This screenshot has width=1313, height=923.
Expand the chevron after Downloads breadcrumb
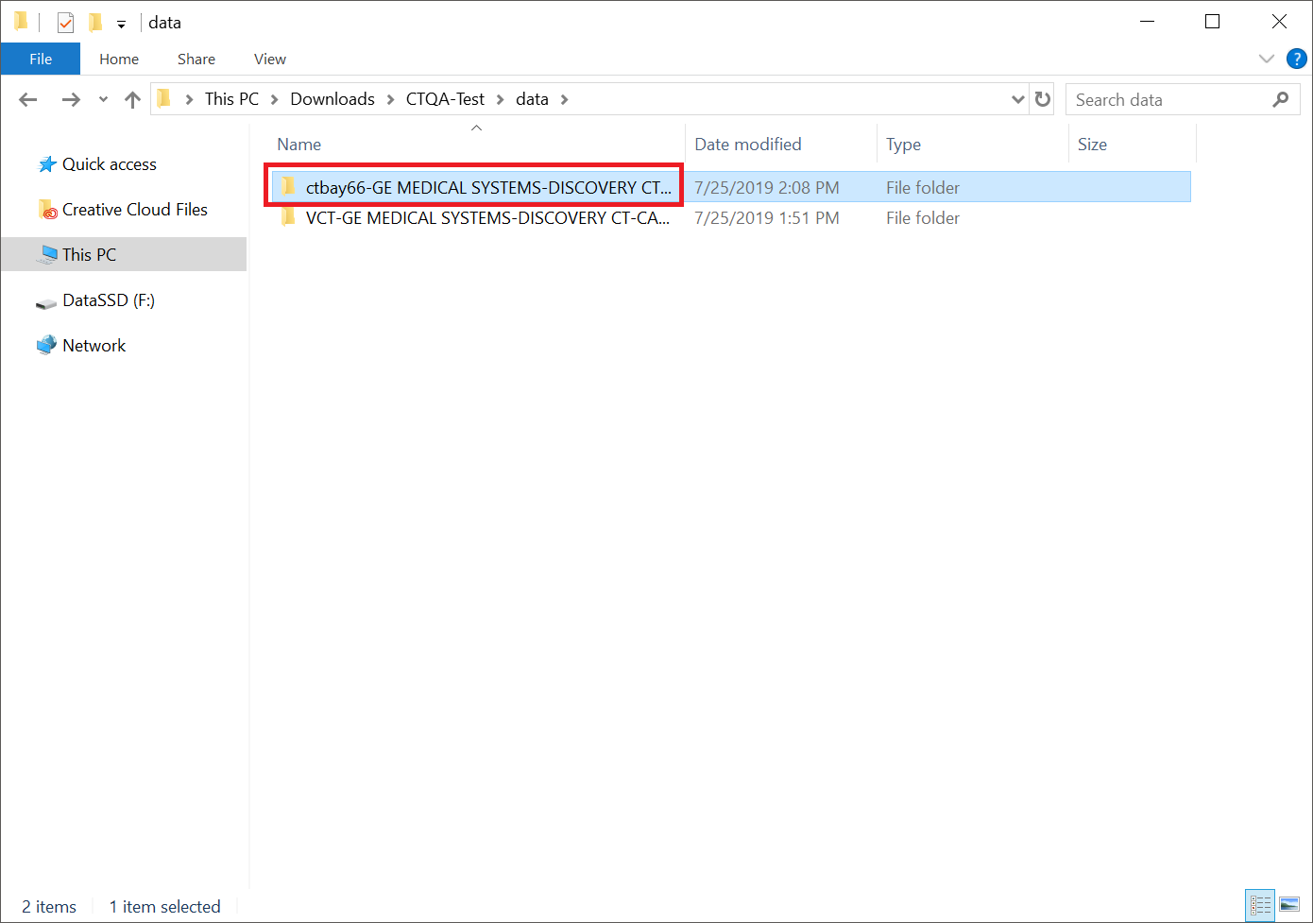point(390,99)
